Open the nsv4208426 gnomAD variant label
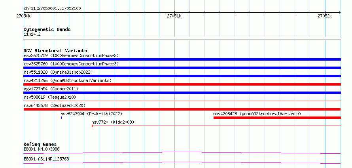This screenshot has width=352, height=168. tap(257, 114)
